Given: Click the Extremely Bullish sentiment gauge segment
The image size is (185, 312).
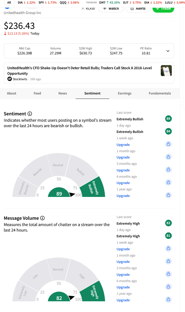Looking at the screenshot, I should click(93, 188).
